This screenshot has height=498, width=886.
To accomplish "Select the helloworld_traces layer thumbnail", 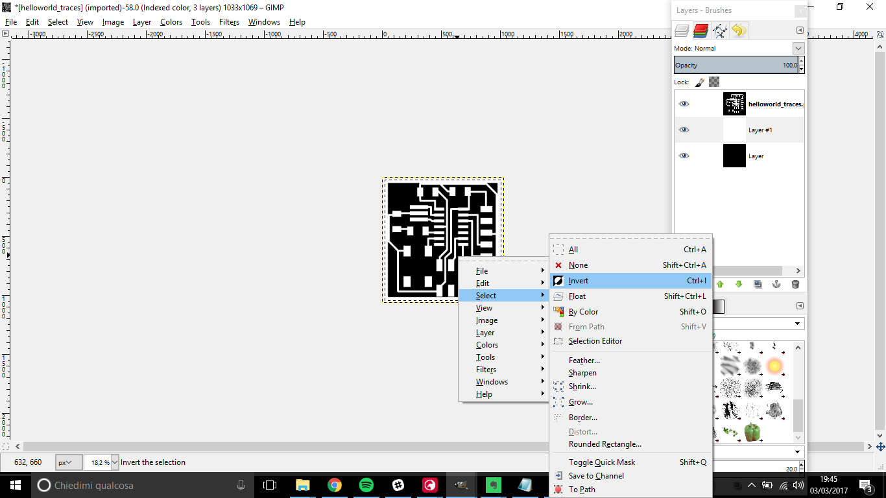I will [734, 104].
